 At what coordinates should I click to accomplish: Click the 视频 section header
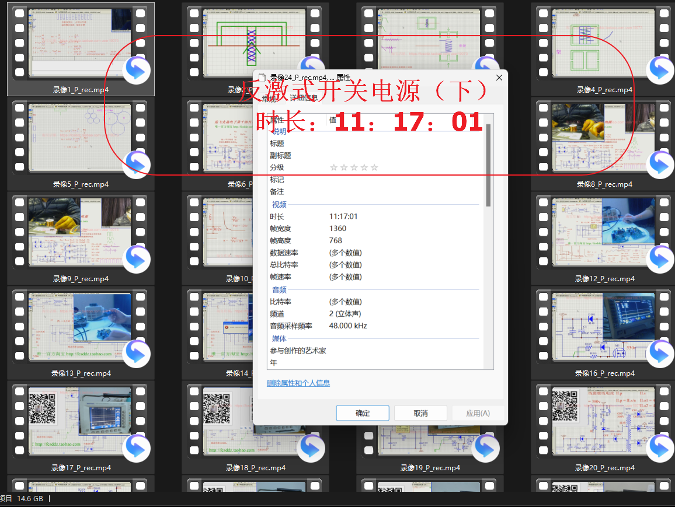point(279,204)
